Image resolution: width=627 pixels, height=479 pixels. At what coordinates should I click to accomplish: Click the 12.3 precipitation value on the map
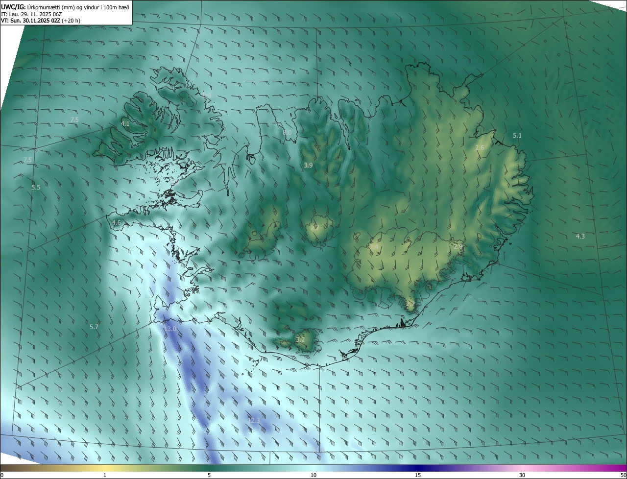tap(254, 420)
